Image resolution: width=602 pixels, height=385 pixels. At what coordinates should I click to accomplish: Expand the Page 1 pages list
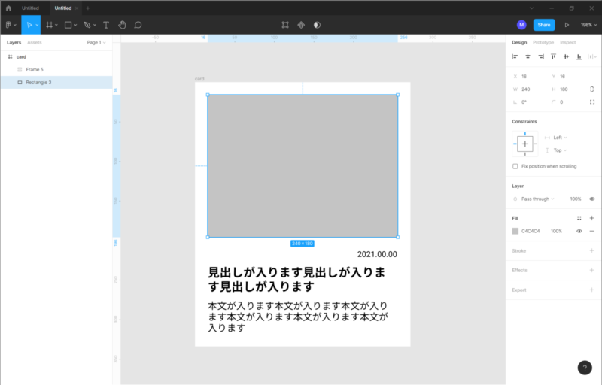(96, 43)
